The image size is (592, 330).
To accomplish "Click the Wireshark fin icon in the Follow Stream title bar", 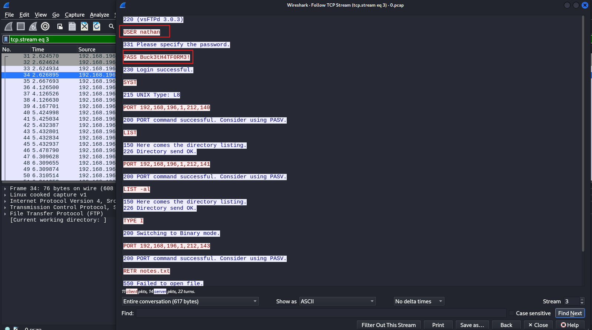I will coord(123,5).
